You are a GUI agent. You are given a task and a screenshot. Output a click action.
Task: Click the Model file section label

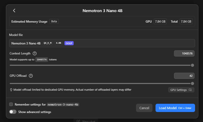[16, 35]
